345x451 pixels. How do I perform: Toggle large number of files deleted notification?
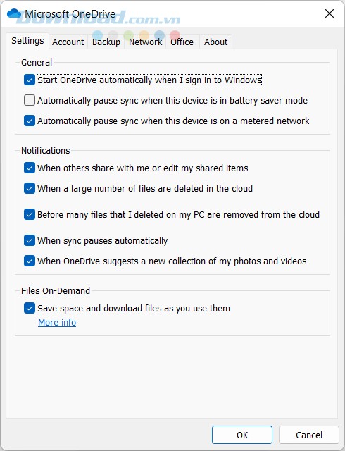click(x=30, y=188)
